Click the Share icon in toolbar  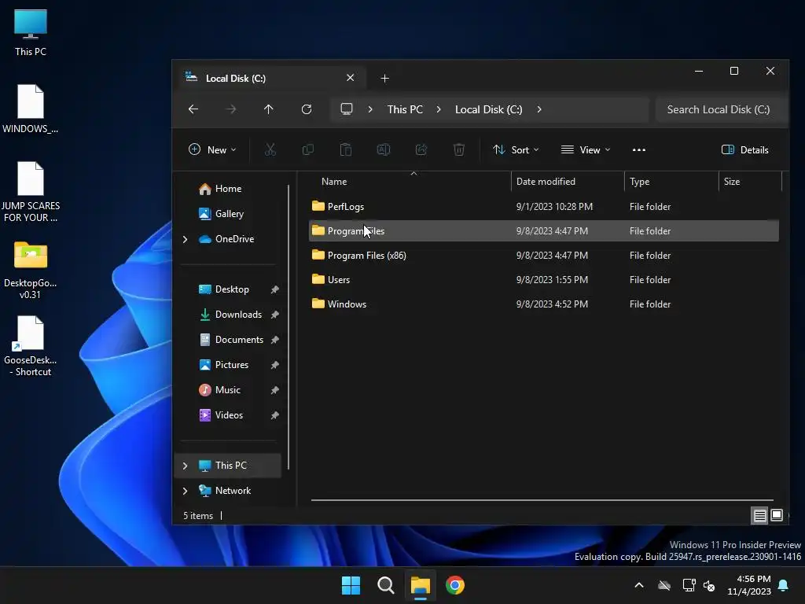pos(421,149)
